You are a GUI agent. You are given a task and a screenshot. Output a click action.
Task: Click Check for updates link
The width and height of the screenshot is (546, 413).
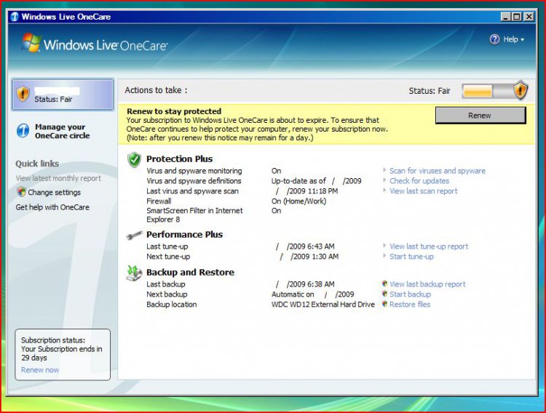(x=419, y=181)
